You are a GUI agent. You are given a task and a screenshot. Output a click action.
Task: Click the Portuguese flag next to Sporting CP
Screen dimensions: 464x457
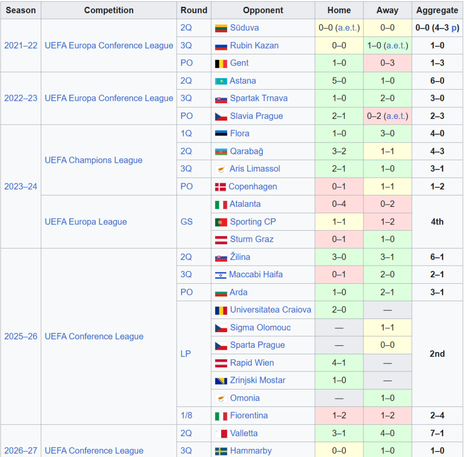(x=221, y=222)
